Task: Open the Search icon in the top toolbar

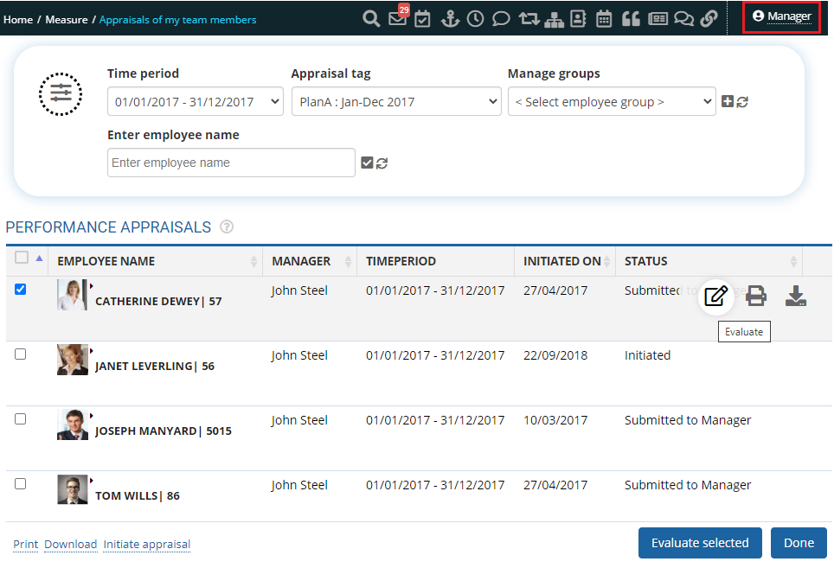Action: pyautogui.click(x=371, y=18)
